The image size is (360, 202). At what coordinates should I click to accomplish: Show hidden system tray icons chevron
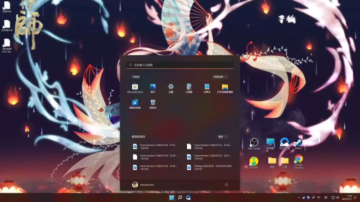[x=299, y=198]
